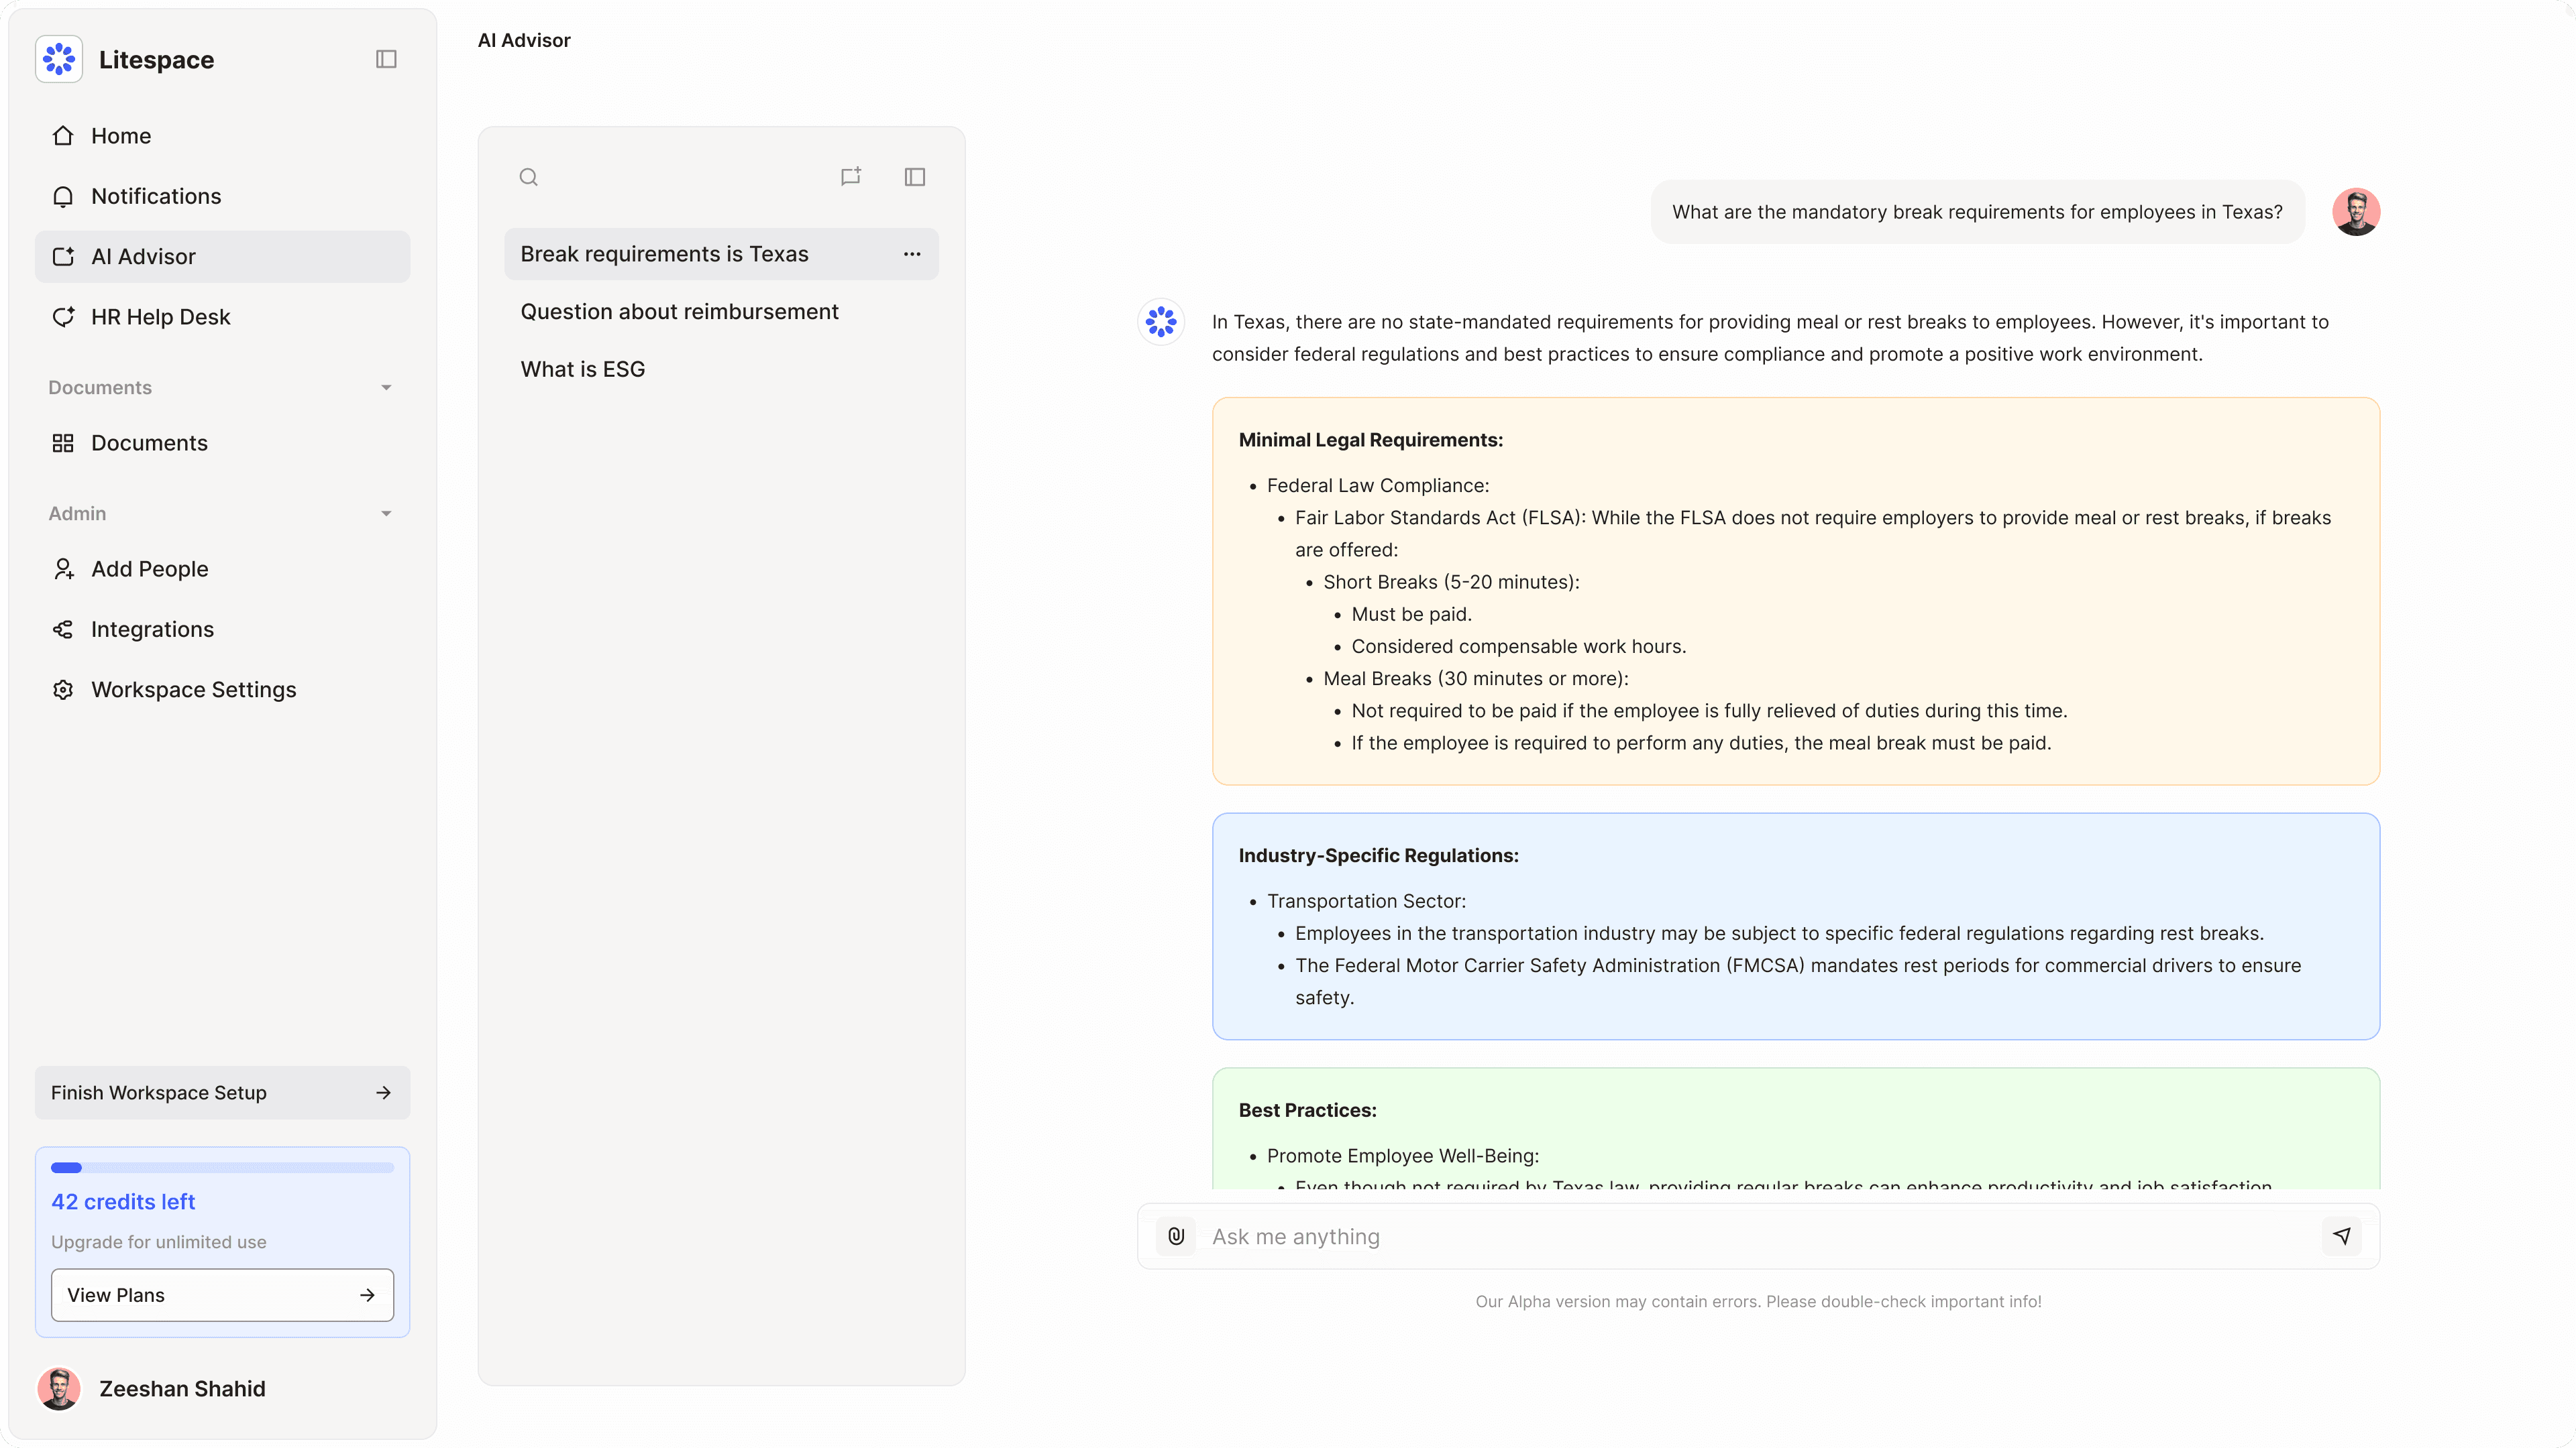This screenshot has width=2576, height=1448.
Task: Open Integrations page
Action: coord(152,629)
